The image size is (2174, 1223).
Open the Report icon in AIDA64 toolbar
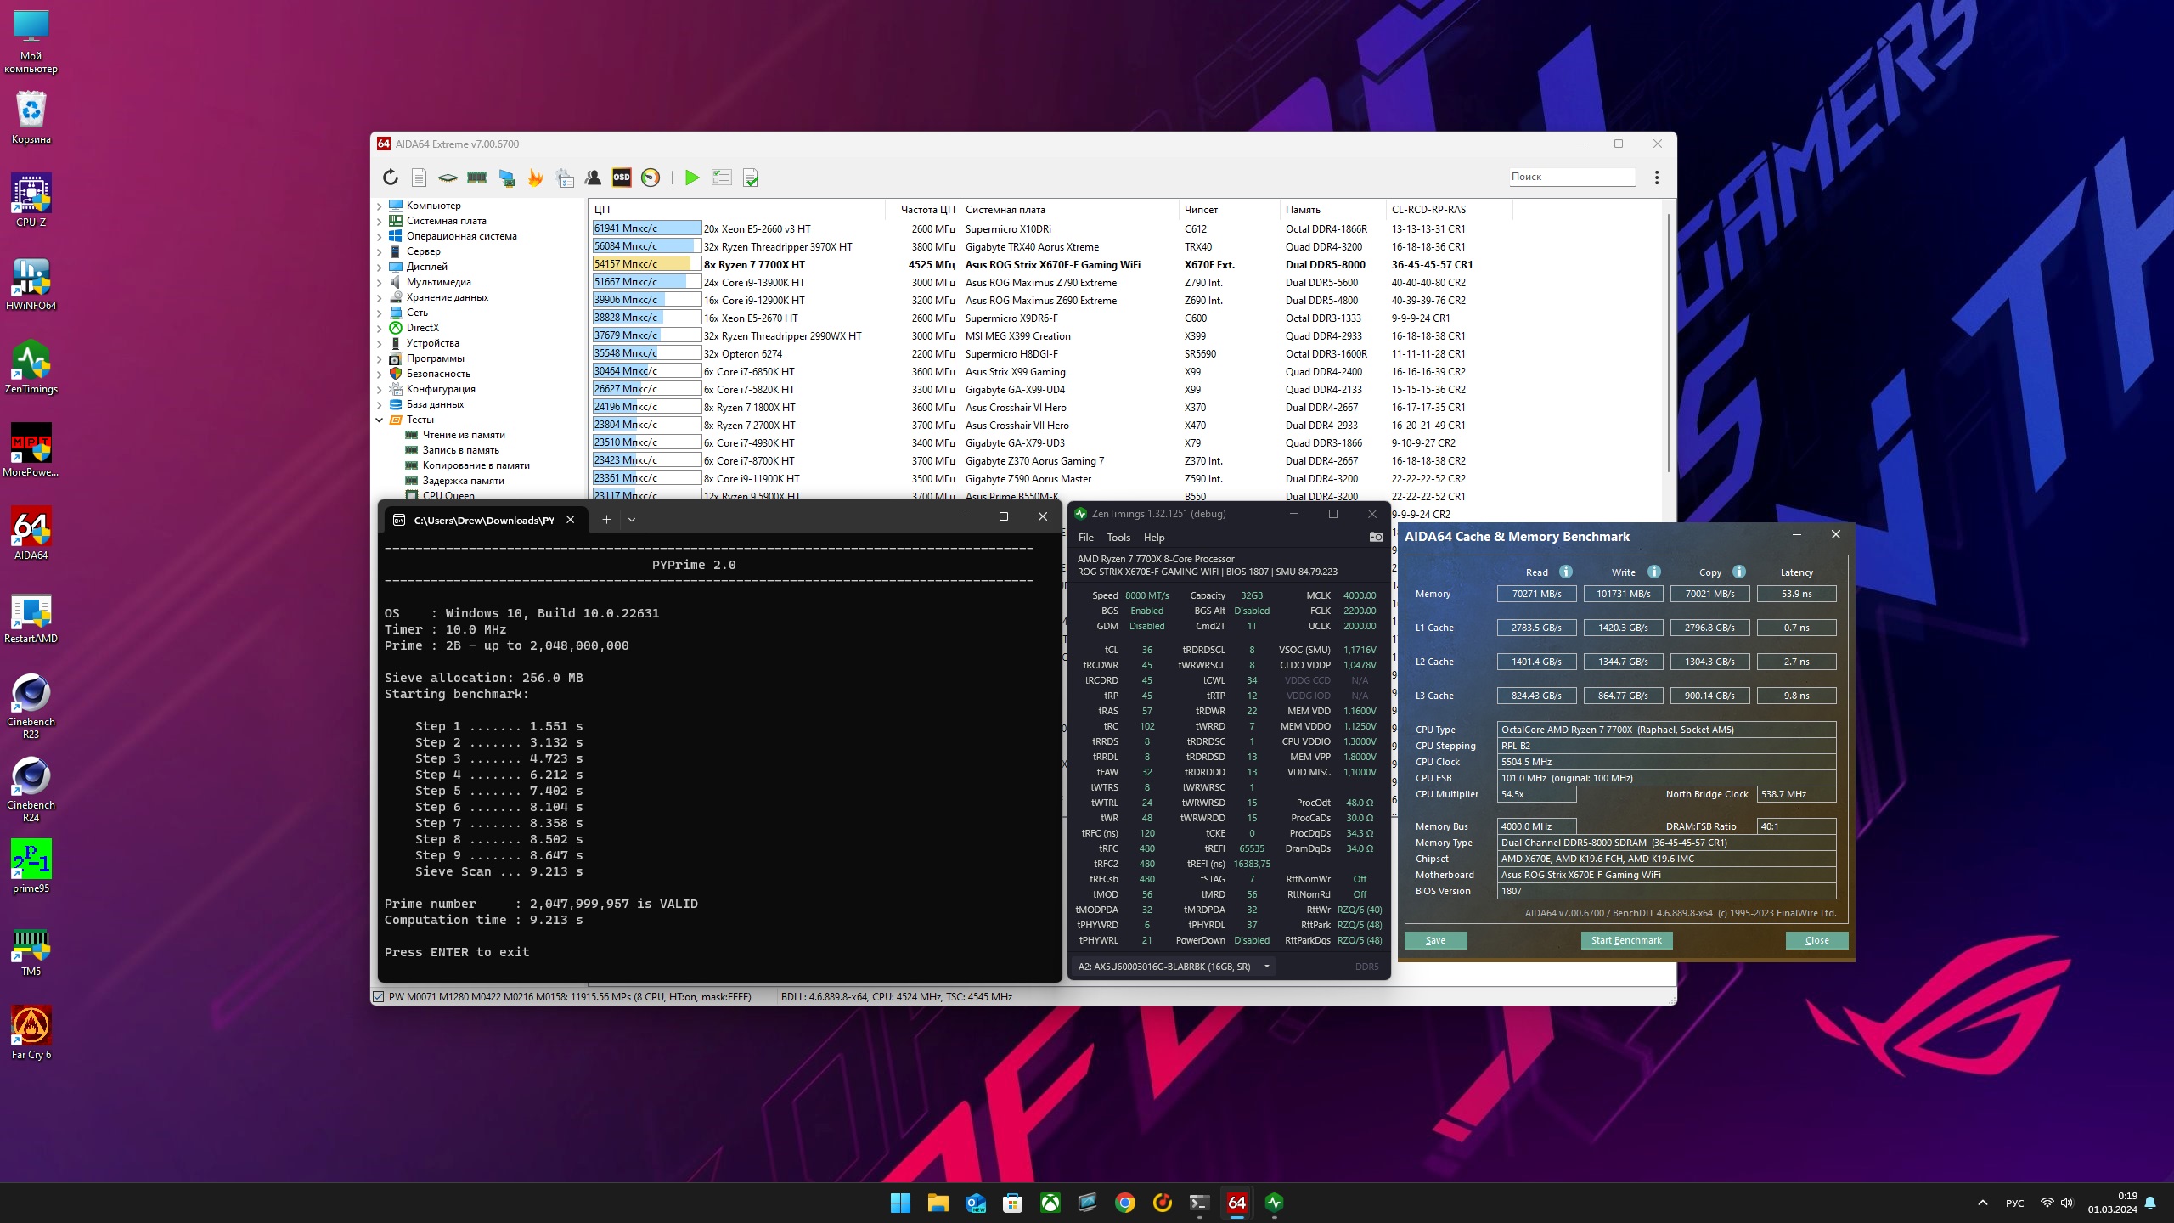click(x=419, y=178)
